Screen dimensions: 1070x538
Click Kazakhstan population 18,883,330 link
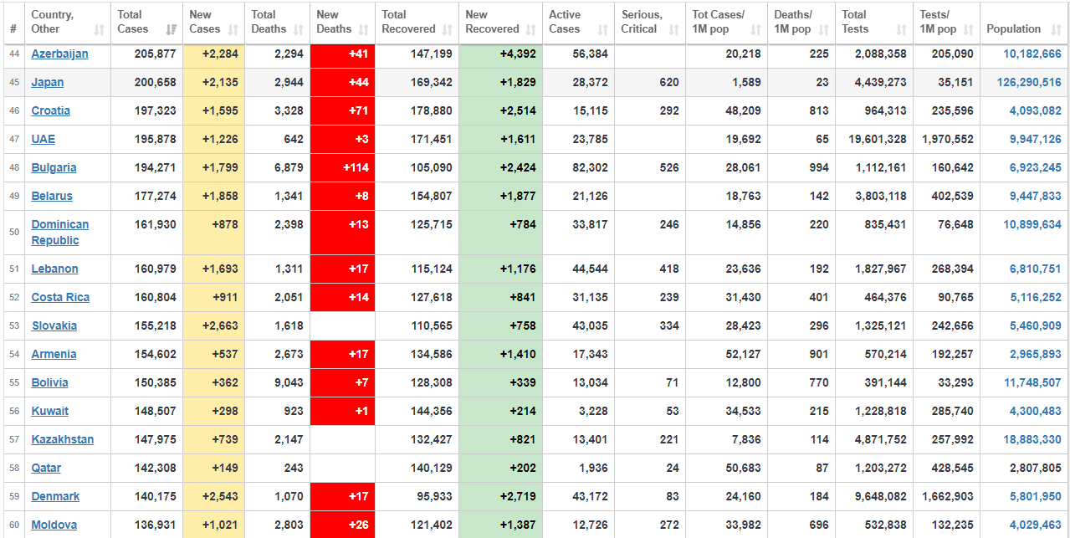(1032, 439)
